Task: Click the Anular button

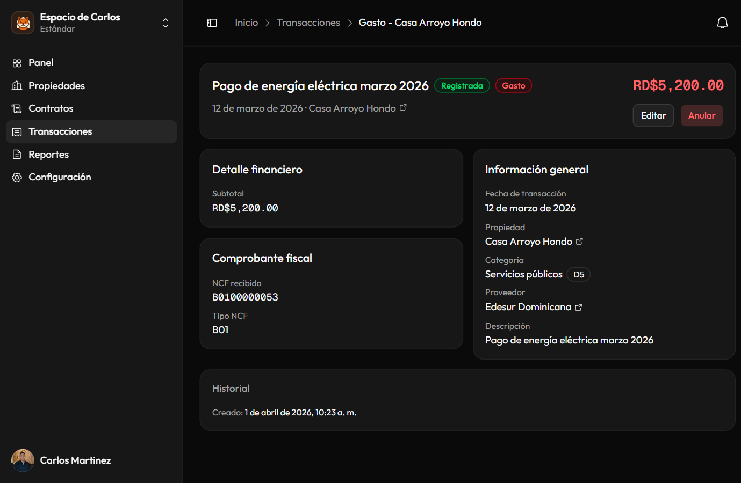Action: point(702,115)
